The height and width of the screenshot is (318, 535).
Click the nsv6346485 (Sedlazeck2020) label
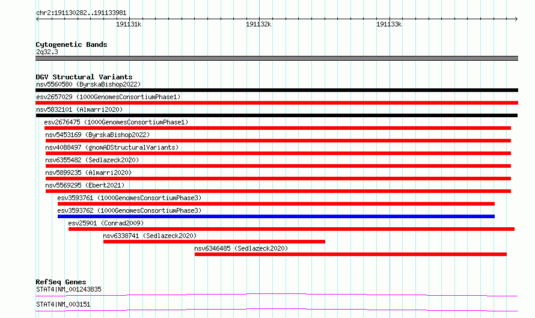pos(241,248)
